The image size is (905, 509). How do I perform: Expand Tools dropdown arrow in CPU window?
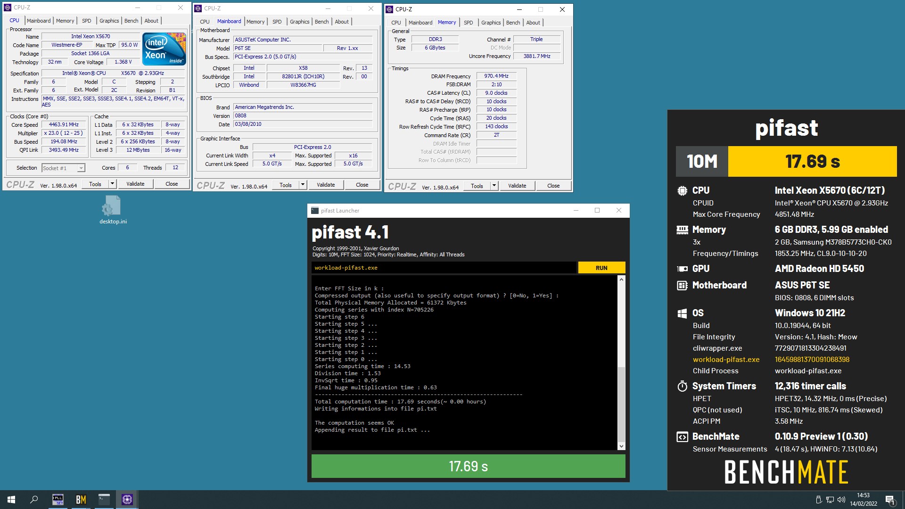(x=112, y=184)
